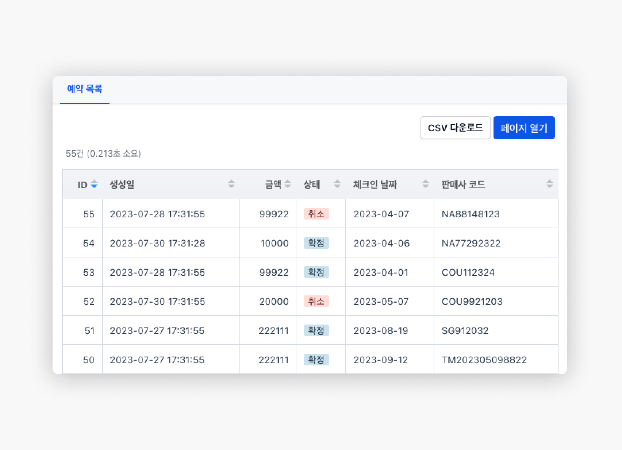Click the CSV 다운로드 button

(x=455, y=128)
